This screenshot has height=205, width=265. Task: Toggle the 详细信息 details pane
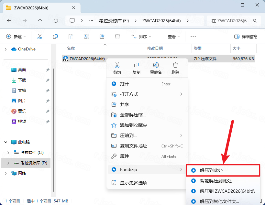(246, 37)
